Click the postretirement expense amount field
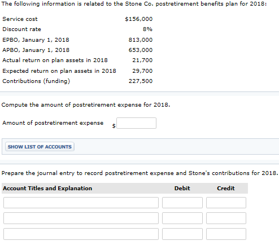 [x=136, y=123]
